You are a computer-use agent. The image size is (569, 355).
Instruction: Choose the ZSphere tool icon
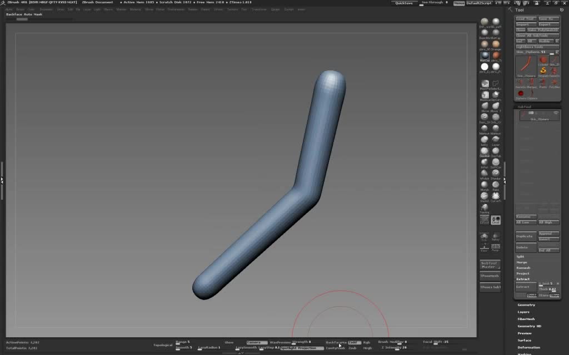point(521,93)
